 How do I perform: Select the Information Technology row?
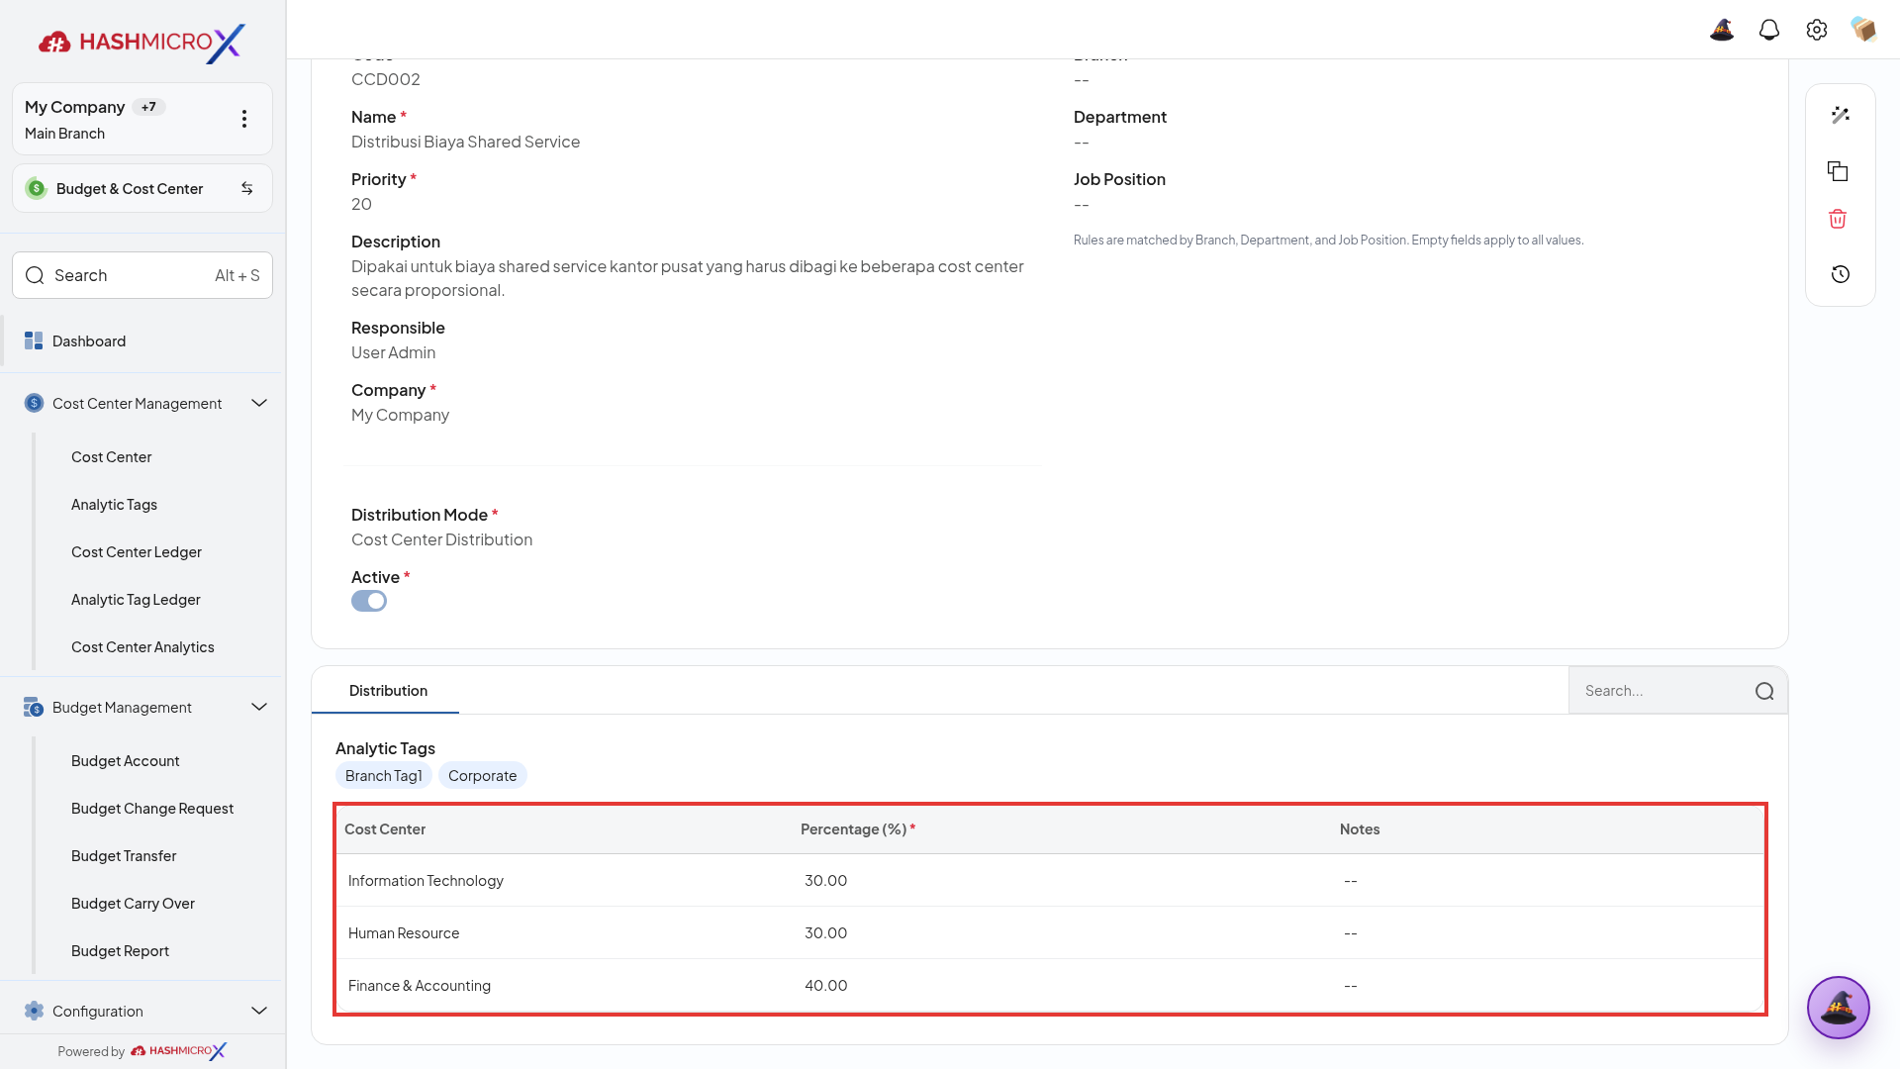[1050, 881]
